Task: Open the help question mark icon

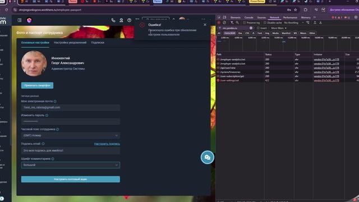Action: [129, 20]
